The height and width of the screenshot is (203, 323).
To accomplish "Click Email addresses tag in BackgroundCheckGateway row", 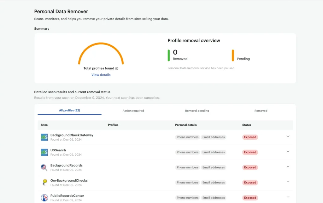I will (x=214, y=137).
